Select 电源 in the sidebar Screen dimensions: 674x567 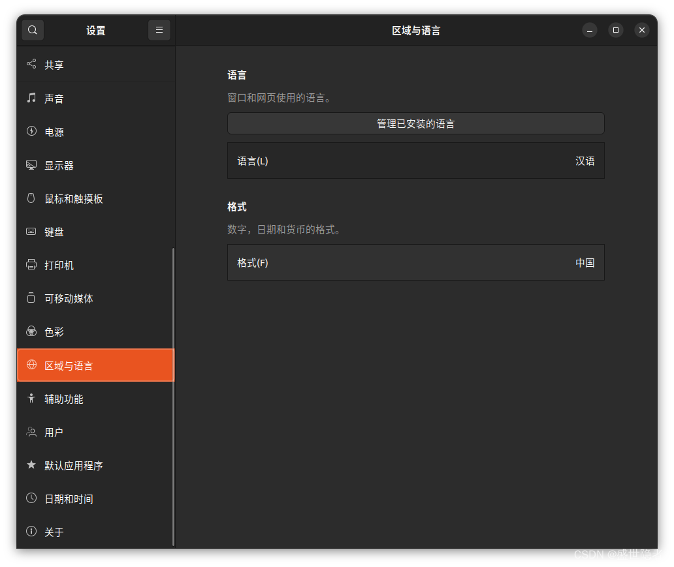pos(95,131)
